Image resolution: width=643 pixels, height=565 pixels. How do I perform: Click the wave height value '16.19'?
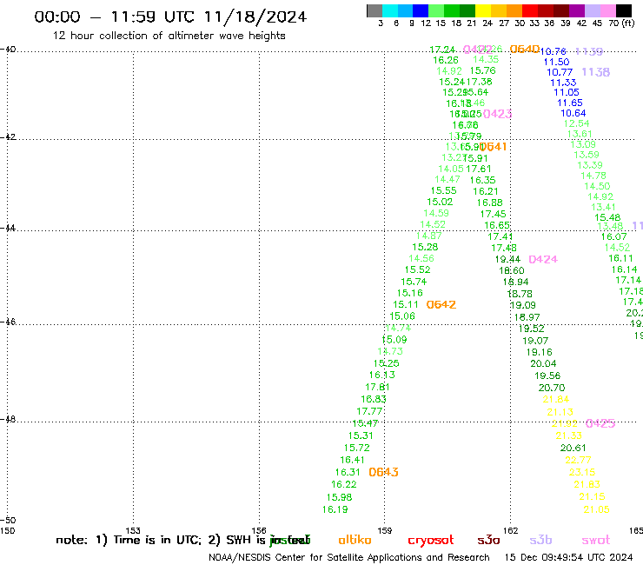pyautogui.click(x=335, y=509)
